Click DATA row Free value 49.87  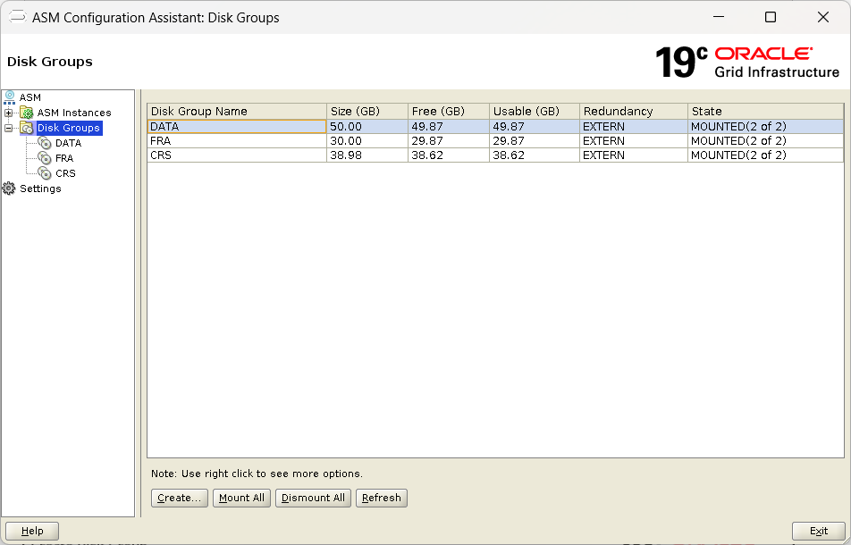(x=449, y=126)
